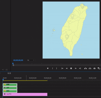Click the Lift button
Screen dimensions: 101x98
click(86, 68)
